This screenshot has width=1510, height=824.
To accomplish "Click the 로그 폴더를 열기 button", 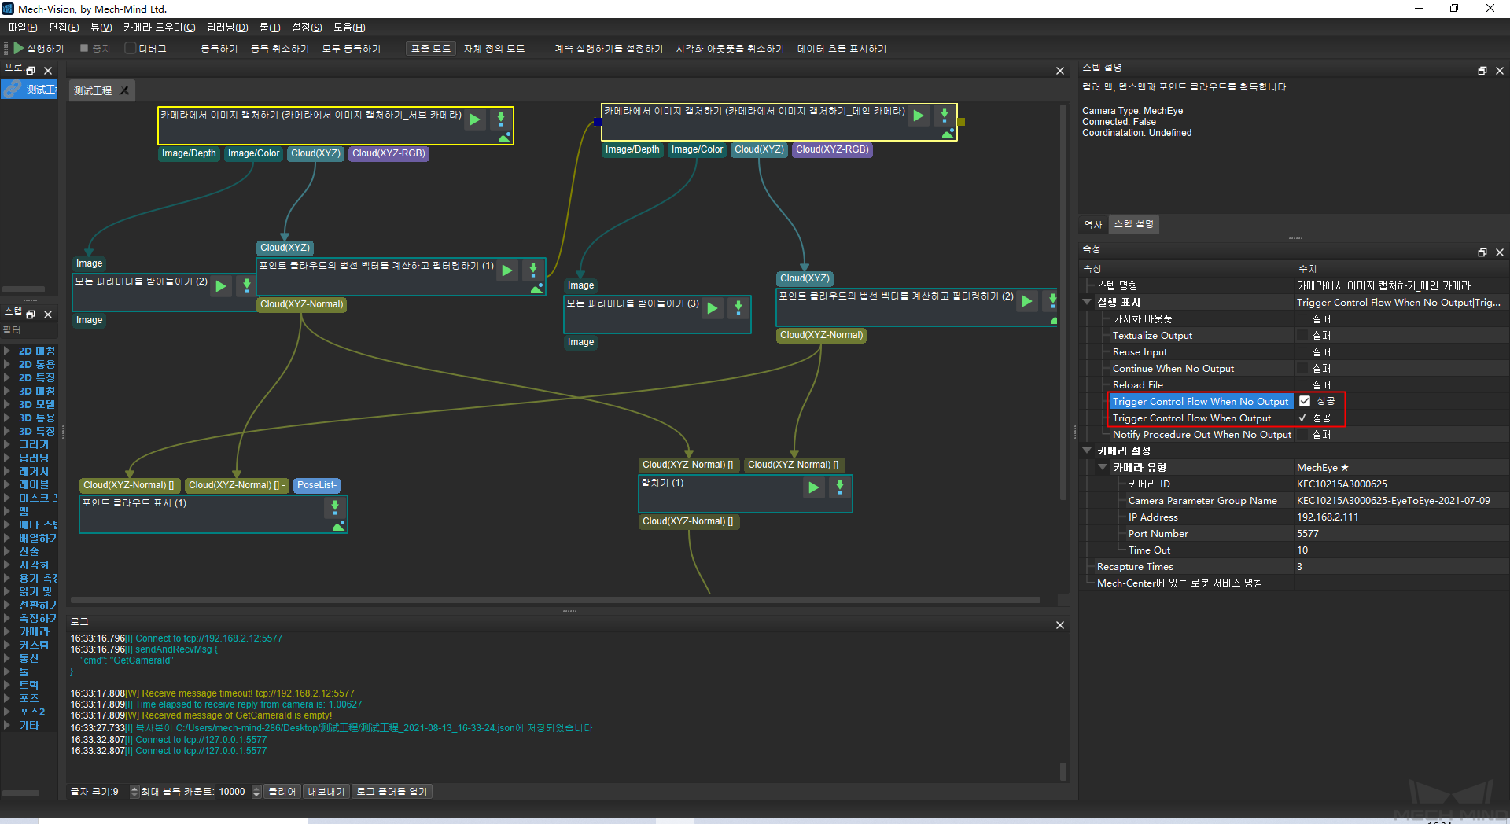I will point(392,792).
